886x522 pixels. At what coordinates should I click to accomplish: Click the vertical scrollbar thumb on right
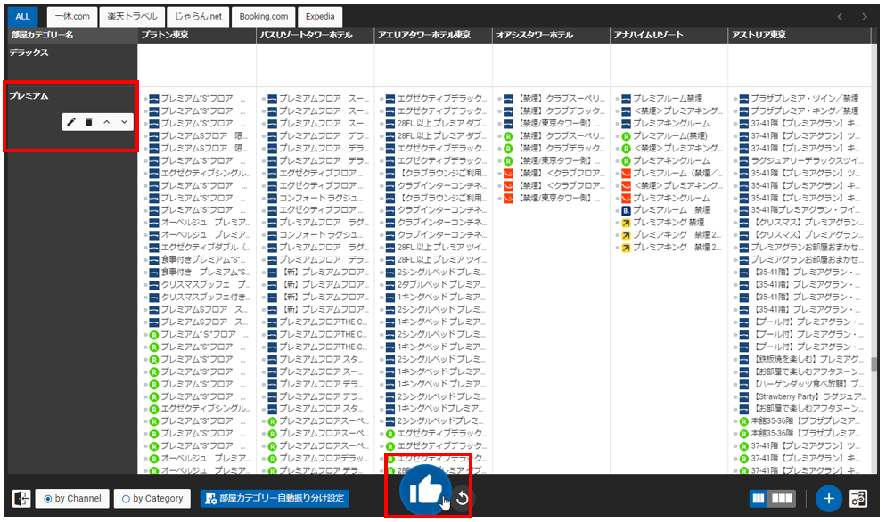[x=874, y=363]
